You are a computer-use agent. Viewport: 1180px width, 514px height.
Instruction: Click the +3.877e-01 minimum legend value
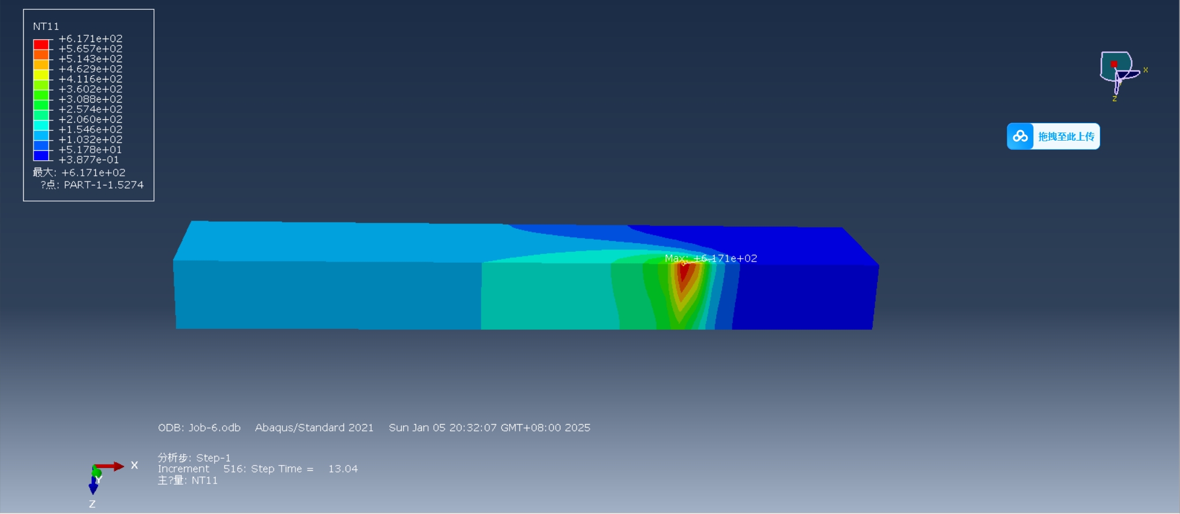(89, 160)
